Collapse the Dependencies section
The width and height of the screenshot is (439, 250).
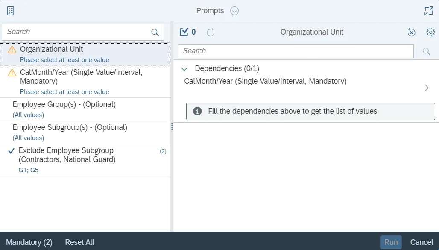184,68
